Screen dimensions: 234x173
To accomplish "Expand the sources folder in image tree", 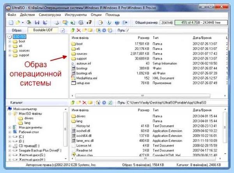I will coord(10,51).
